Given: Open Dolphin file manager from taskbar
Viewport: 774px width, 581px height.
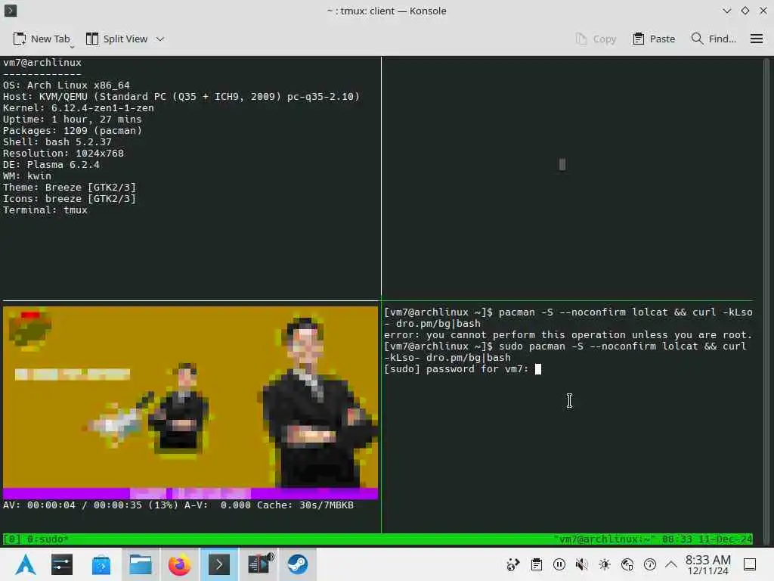Looking at the screenshot, I should 140,564.
